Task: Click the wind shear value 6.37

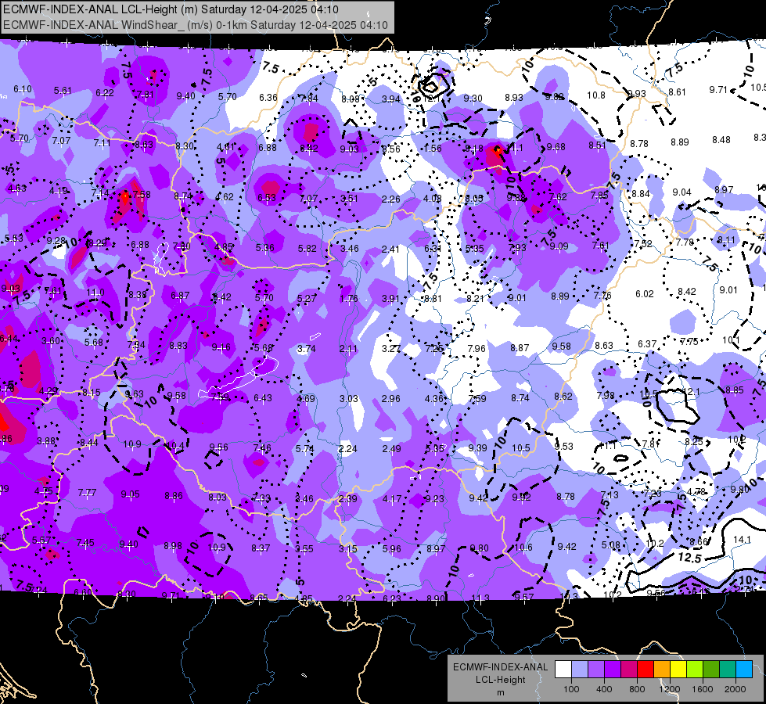Action: click(647, 344)
